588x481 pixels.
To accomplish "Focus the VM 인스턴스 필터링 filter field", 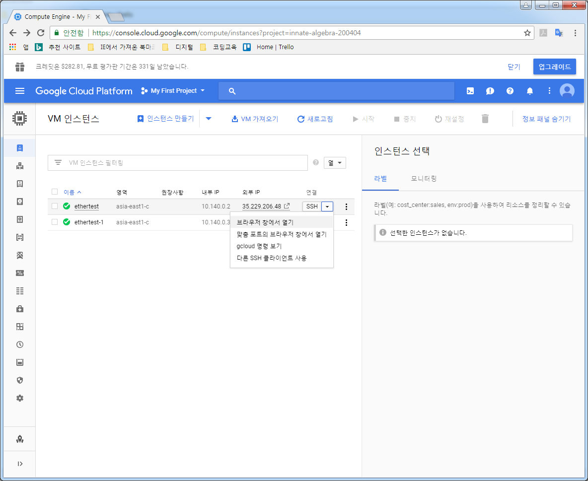I will [178, 163].
